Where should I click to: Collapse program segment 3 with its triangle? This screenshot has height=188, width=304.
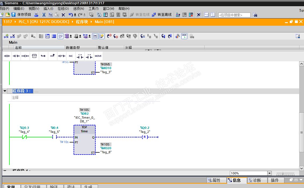pos(5,91)
